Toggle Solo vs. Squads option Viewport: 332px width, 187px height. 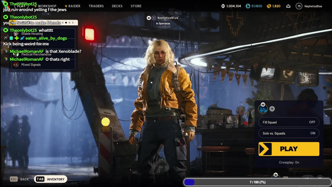click(289, 133)
